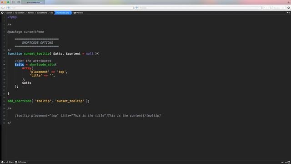Select the 'inc' breadcrumb folder
This screenshot has height=164, width=291.
click(52, 13)
